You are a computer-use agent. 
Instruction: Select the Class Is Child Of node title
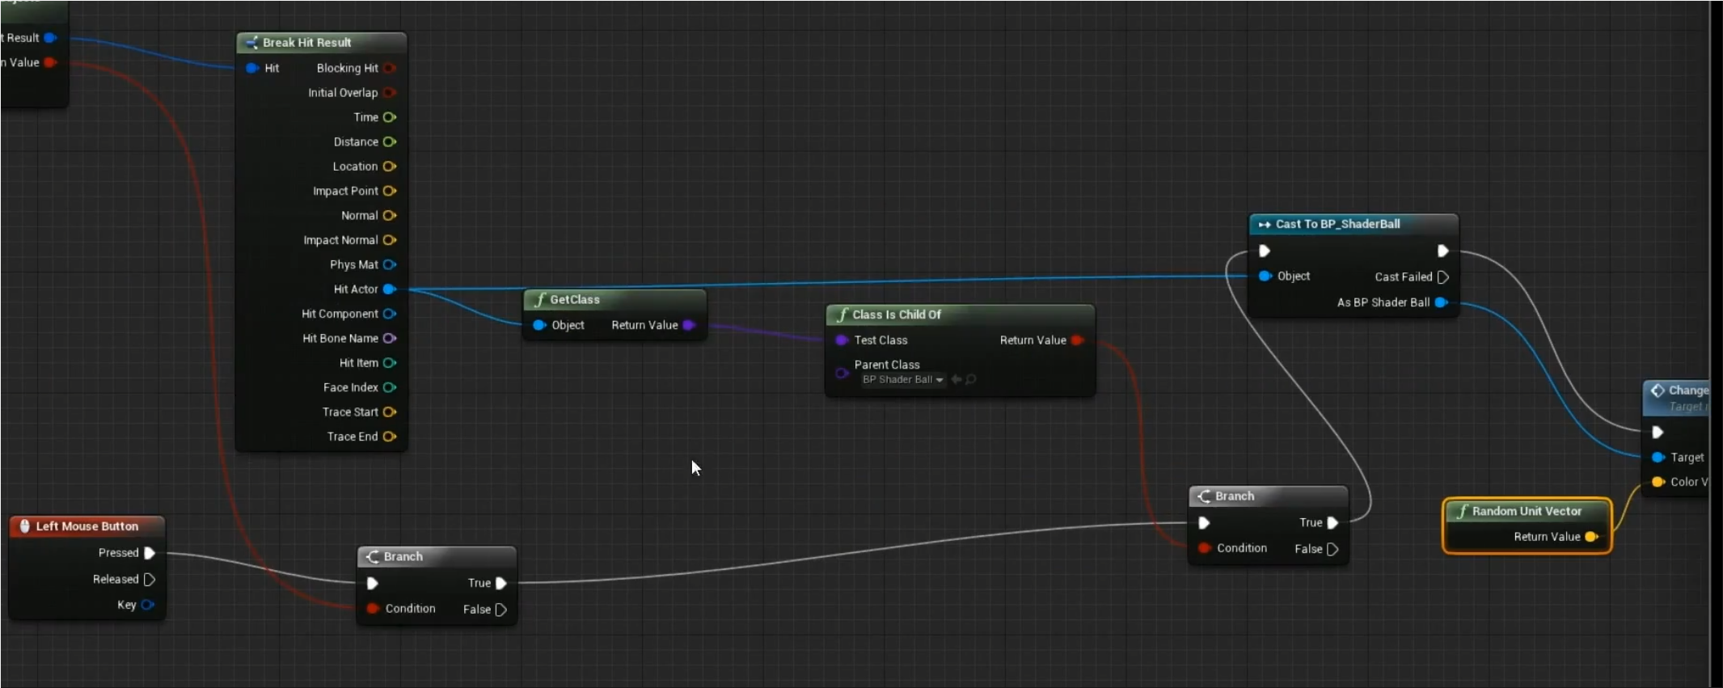pyautogui.click(x=897, y=314)
